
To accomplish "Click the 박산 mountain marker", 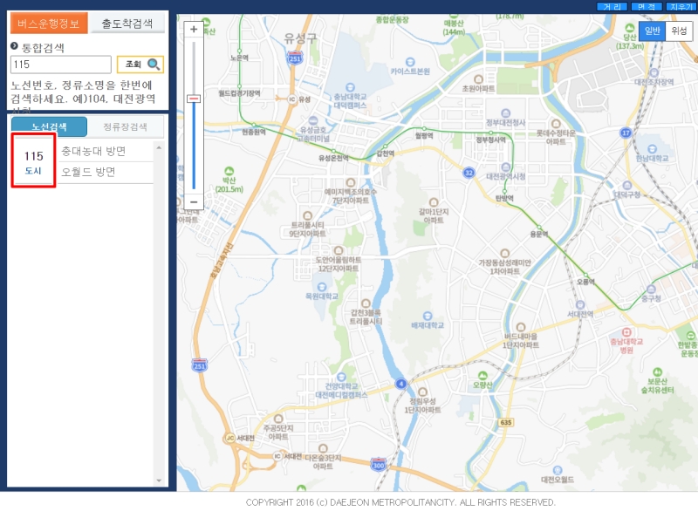I will tap(229, 171).
